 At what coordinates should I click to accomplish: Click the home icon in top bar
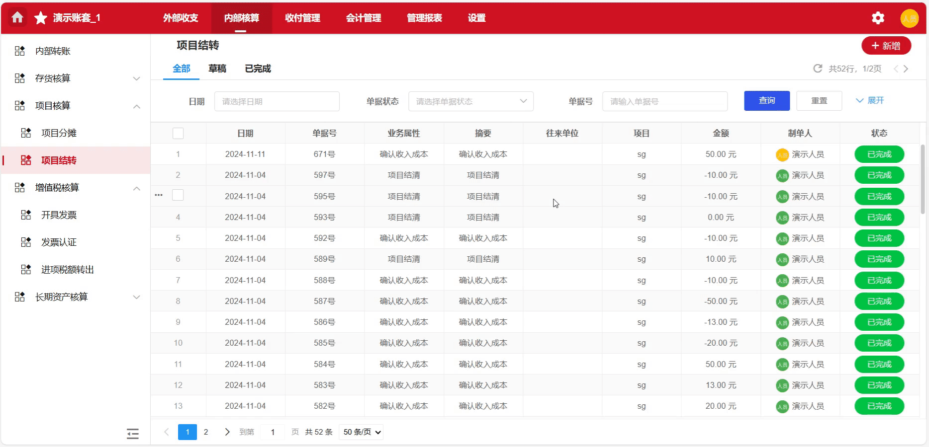tap(17, 18)
